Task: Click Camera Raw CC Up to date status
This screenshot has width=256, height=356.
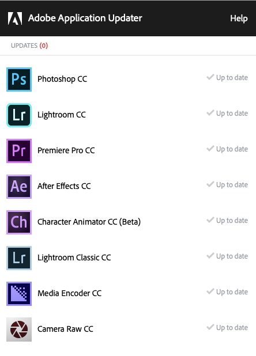Action: click(227, 327)
